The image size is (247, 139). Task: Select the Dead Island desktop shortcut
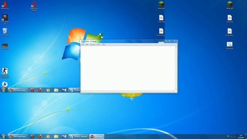pyautogui.click(x=34, y=6)
